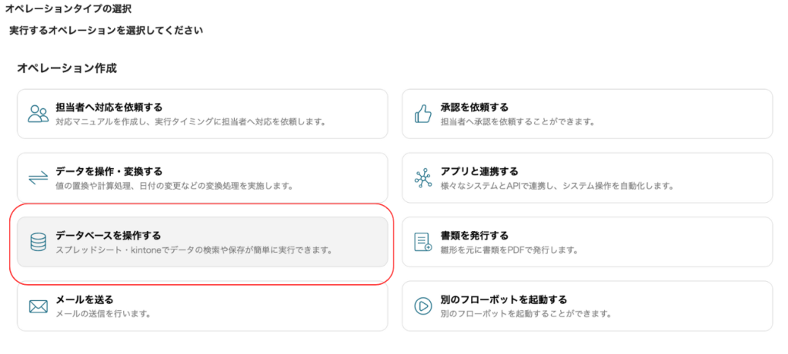Select highlighted データベースを操作する card

[x=202, y=242]
